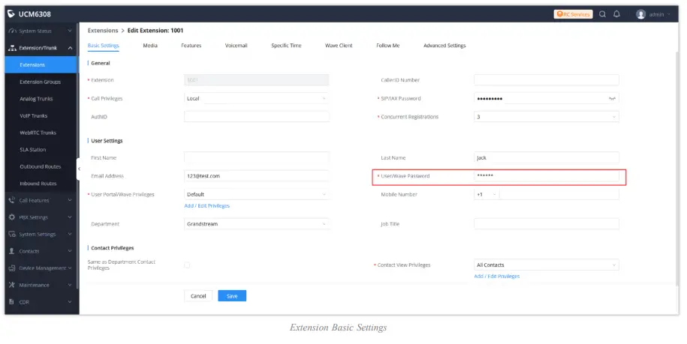Open the Wave Client tab

(x=339, y=46)
